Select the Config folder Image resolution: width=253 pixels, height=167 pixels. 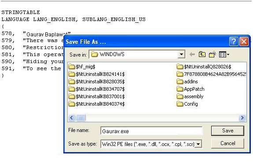pos(187,104)
